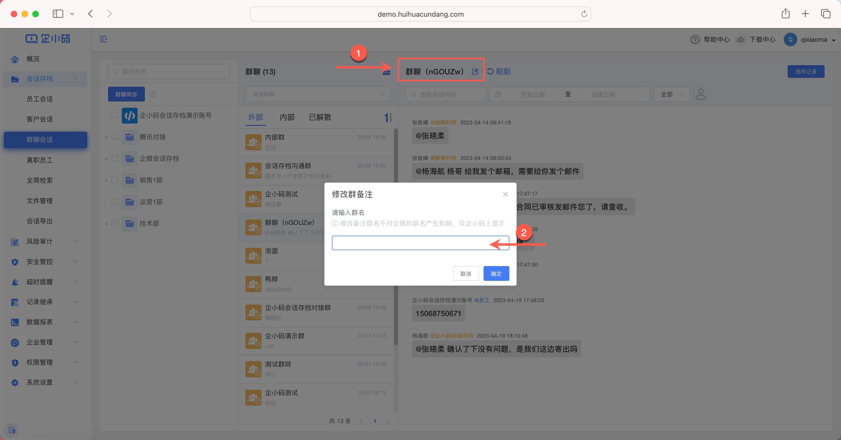
Task: Click the qixiaoma user avatar
Action: pos(790,40)
